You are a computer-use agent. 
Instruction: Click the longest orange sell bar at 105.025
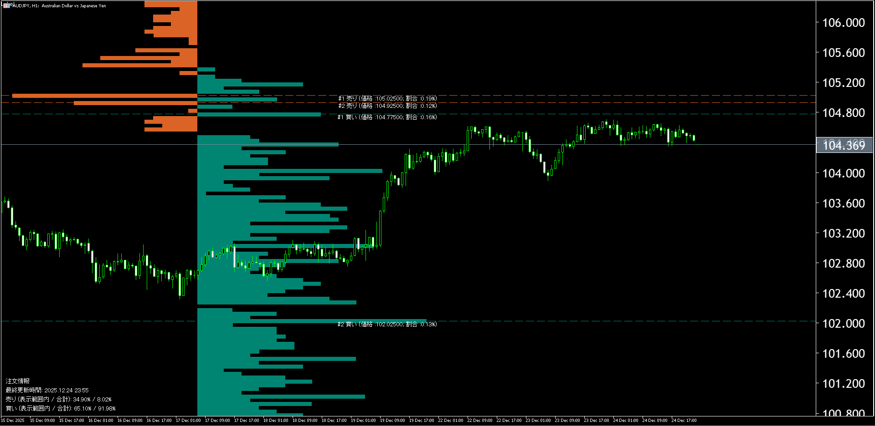[105, 96]
